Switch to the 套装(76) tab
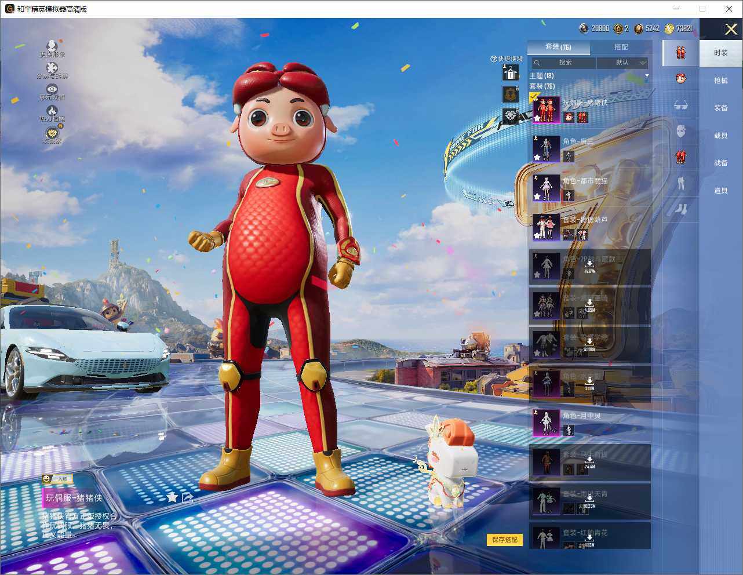The width and height of the screenshot is (743, 575). click(558, 47)
